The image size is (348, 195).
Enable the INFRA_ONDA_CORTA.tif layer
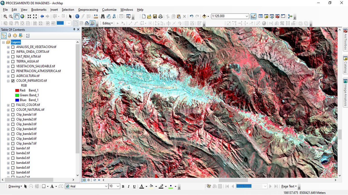[x=13, y=52]
